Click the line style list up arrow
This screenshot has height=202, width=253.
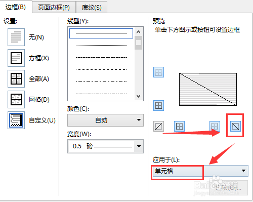(x=139, y=32)
